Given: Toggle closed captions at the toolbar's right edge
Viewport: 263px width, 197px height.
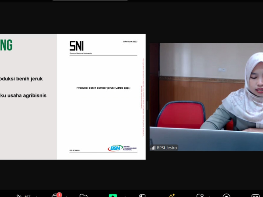Looking at the screenshot, I should (255, 196).
